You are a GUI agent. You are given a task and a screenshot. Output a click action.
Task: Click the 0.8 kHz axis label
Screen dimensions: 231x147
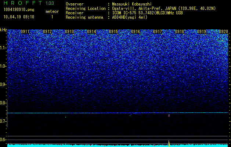[x=3, y=103]
